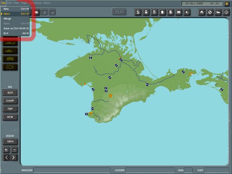Open the briefing book icon
Image resolution: width=232 pixels, height=174 pixels.
click(x=179, y=12)
